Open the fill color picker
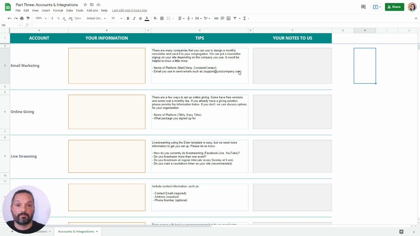Image resolution: width=420 pixels, height=236 pixels. pos(155,18)
